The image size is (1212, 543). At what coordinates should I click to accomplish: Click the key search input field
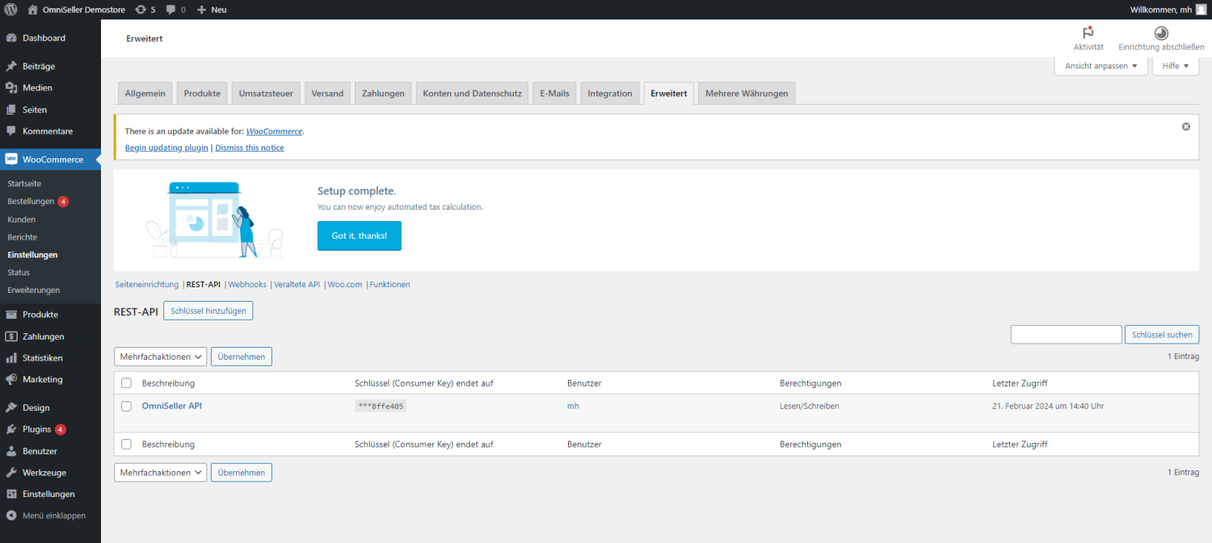(1066, 335)
